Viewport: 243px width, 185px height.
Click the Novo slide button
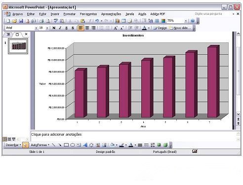(180, 28)
